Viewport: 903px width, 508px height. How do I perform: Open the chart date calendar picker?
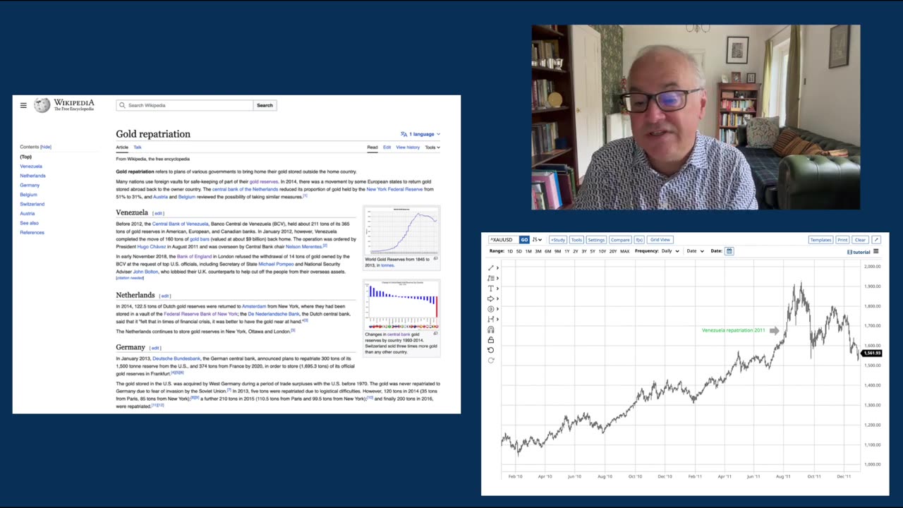pyautogui.click(x=729, y=251)
